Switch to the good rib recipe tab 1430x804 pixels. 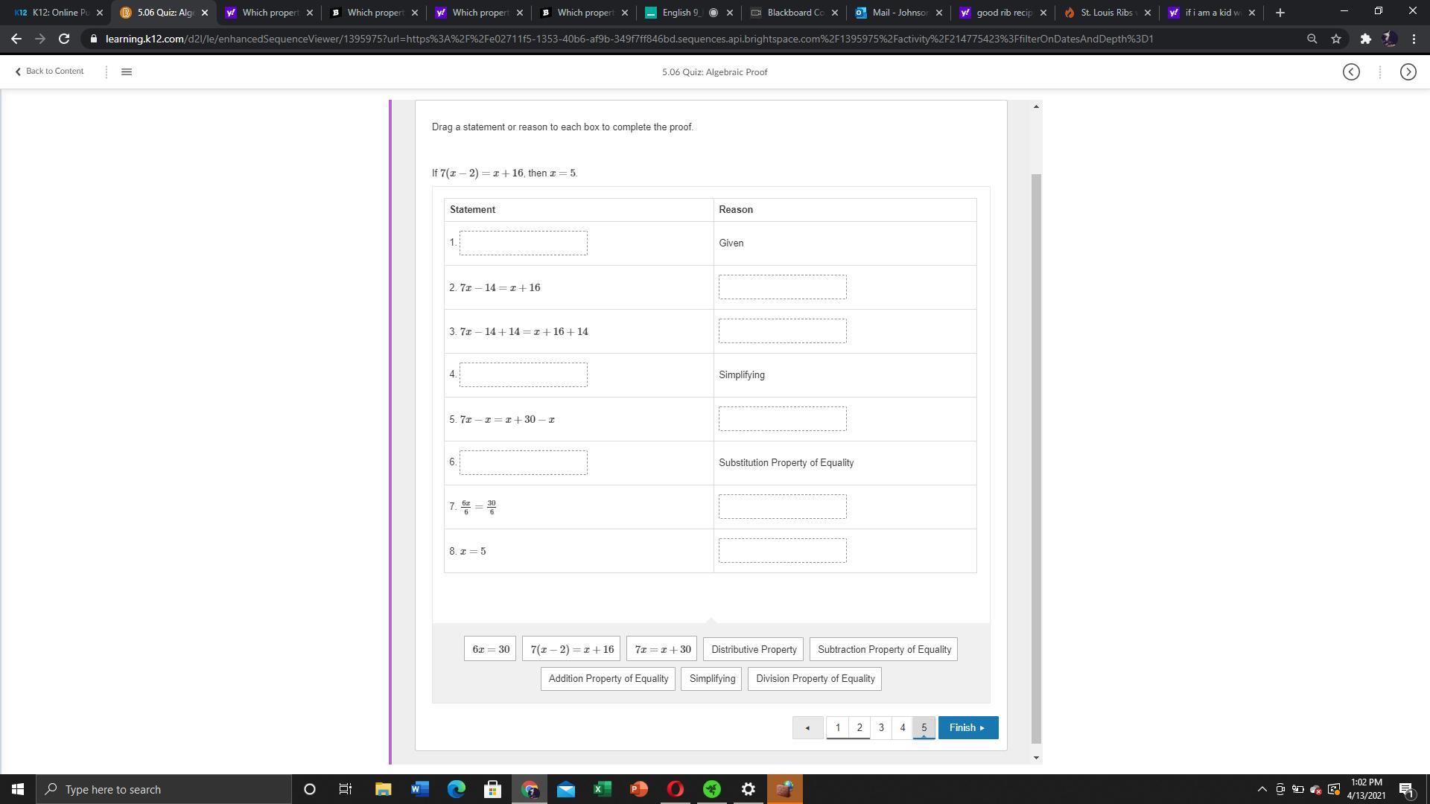click(x=1002, y=13)
